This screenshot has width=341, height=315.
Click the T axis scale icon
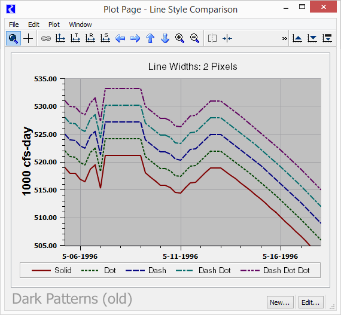point(75,38)
